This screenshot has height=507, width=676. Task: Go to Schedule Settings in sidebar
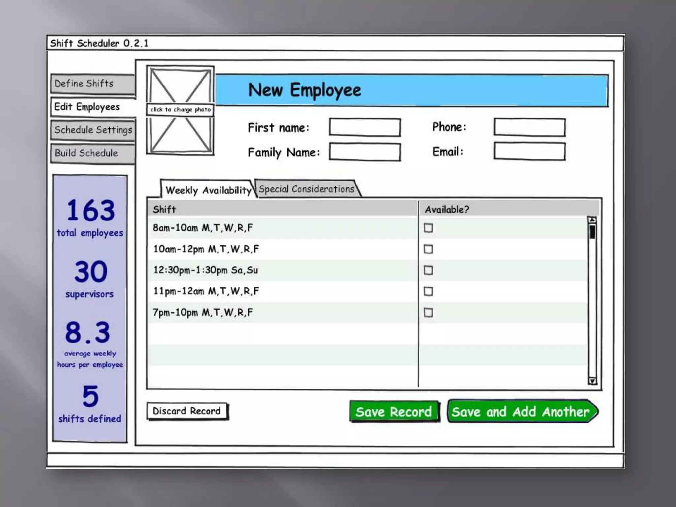(x=92, y=130)
